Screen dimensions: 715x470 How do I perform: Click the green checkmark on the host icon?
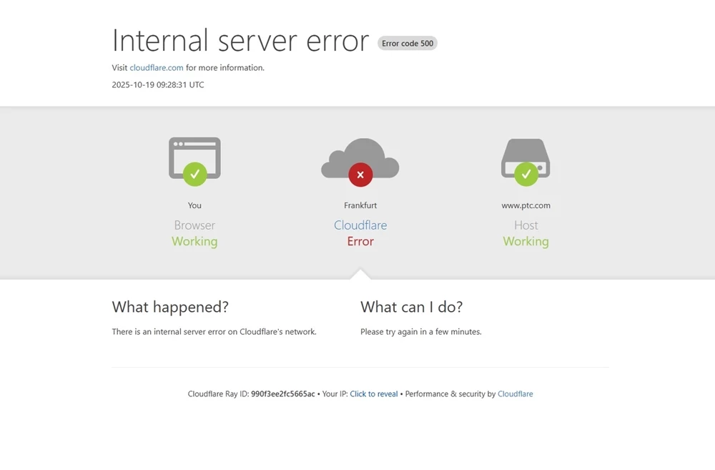(526, 174)
